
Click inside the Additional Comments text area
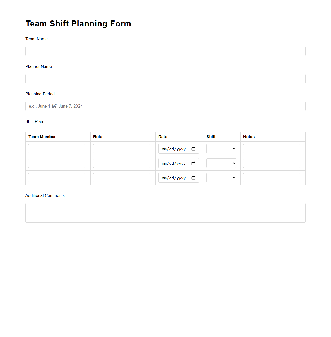[165, 213]
